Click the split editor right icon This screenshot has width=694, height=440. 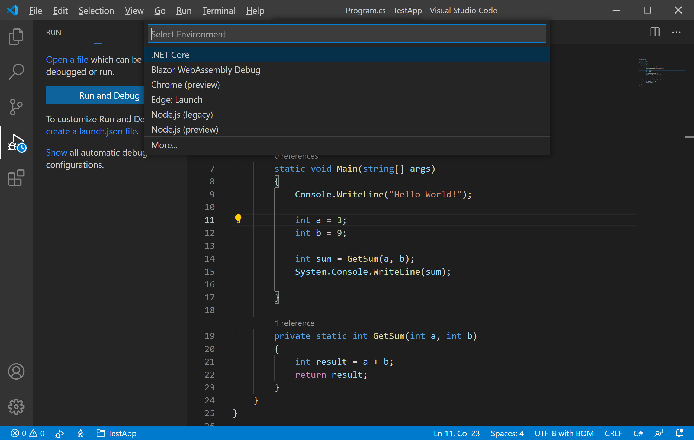tap(655, 32)
